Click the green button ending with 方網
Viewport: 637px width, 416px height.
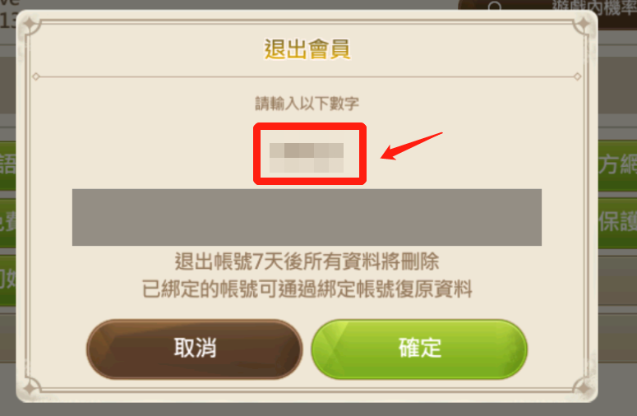click(617, 165)
